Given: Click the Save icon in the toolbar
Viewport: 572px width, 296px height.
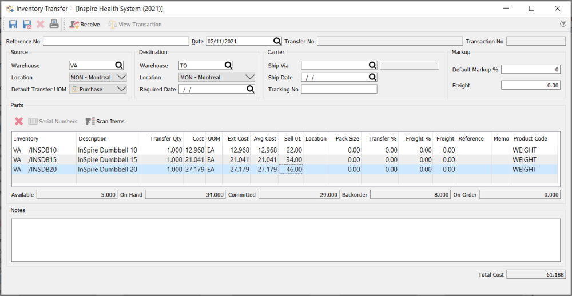Looking at the screenshot, I should 13,24.
